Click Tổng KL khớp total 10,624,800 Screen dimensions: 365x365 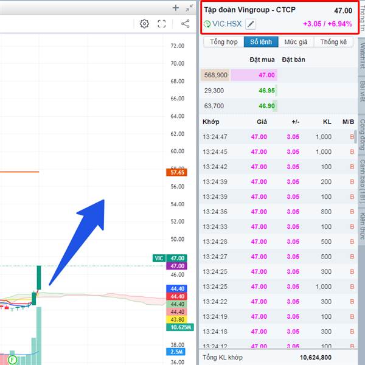(316, 357)
